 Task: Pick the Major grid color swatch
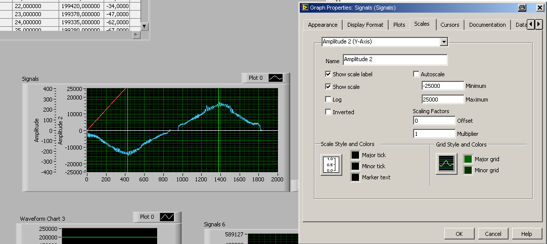coord(469,159)
